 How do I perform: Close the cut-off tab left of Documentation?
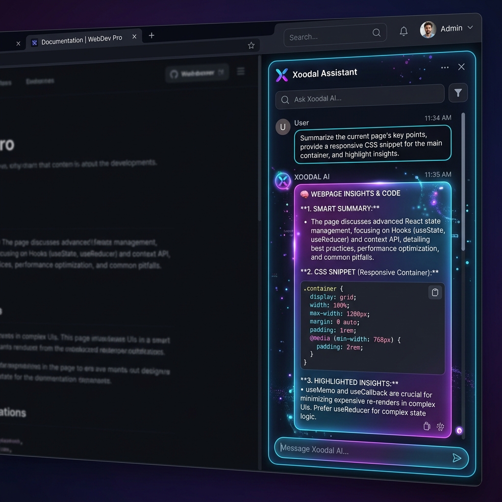point(18,44)
